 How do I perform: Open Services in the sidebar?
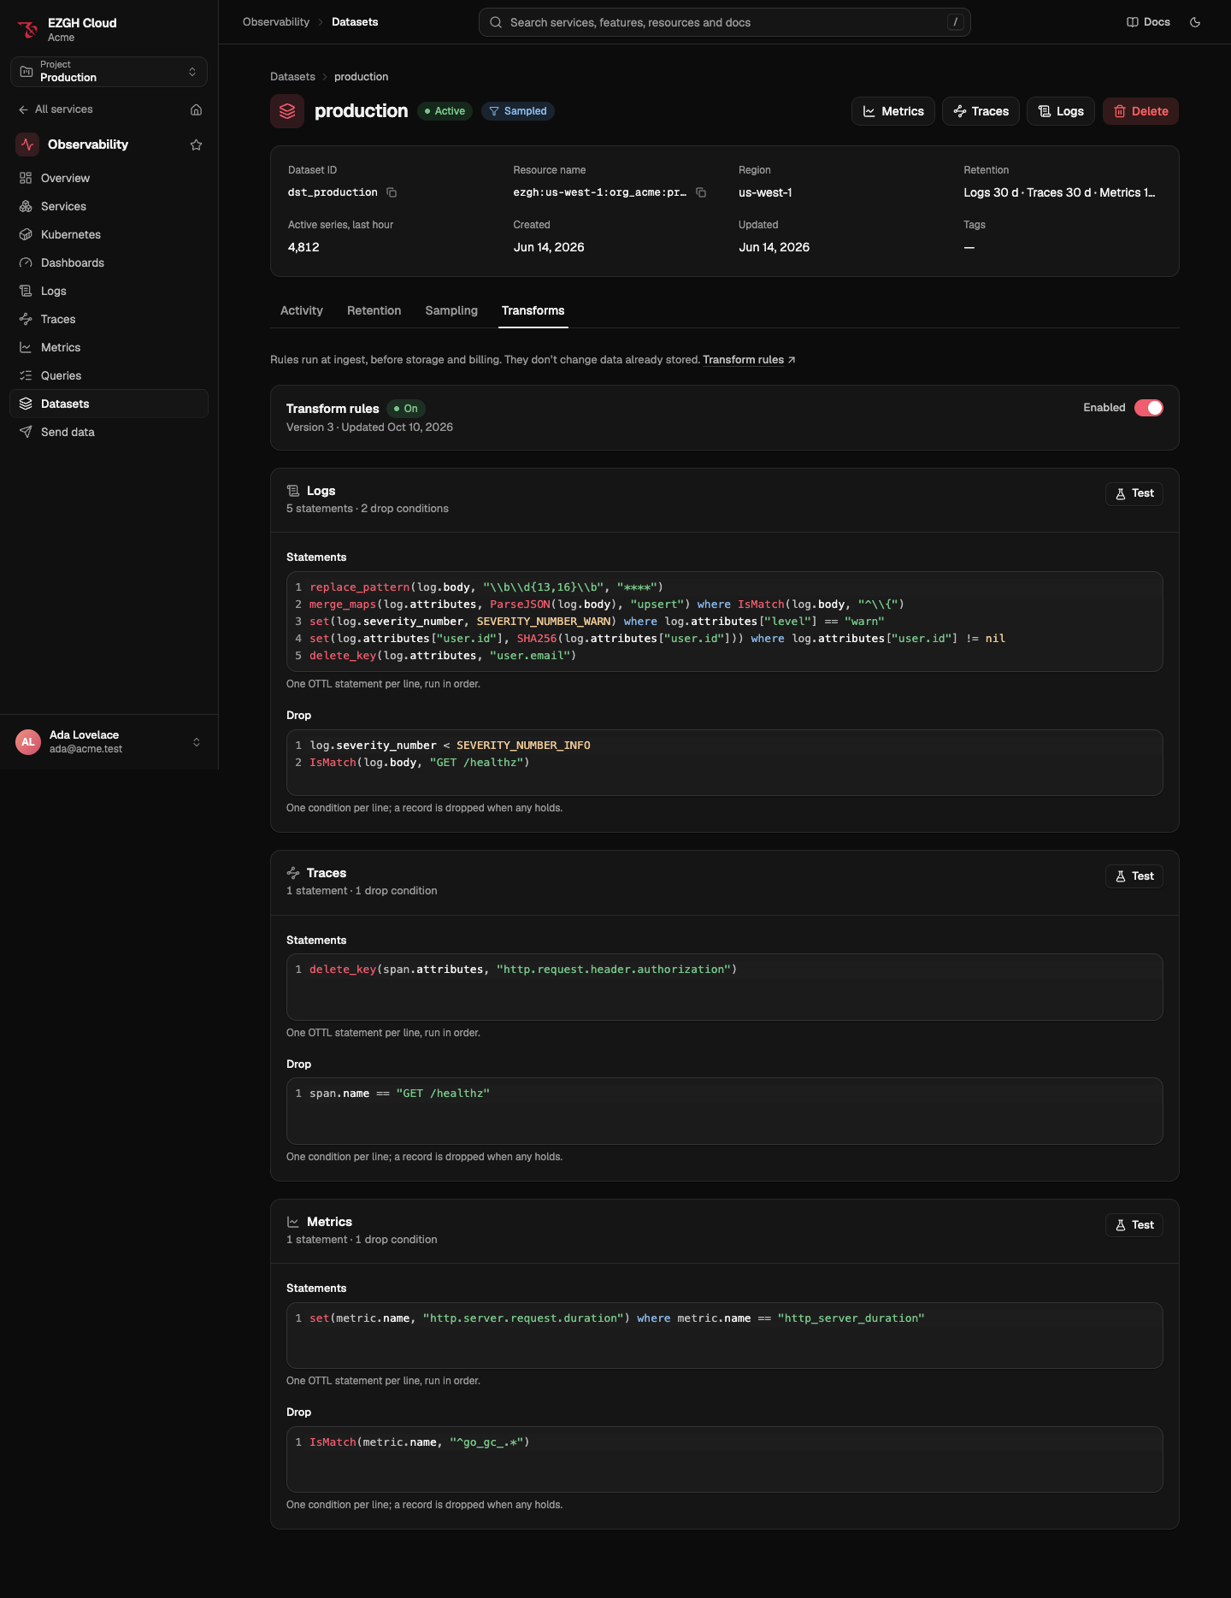pyautogui.click(x=109, y=206)
